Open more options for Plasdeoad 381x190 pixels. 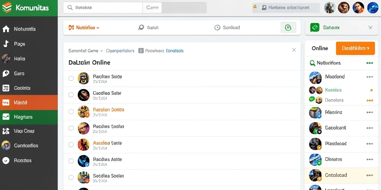[x=369, y=144]
